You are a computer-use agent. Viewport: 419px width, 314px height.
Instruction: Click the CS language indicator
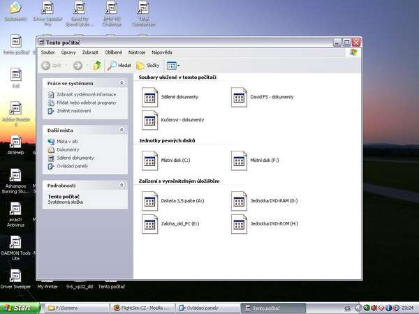(347, 308)
